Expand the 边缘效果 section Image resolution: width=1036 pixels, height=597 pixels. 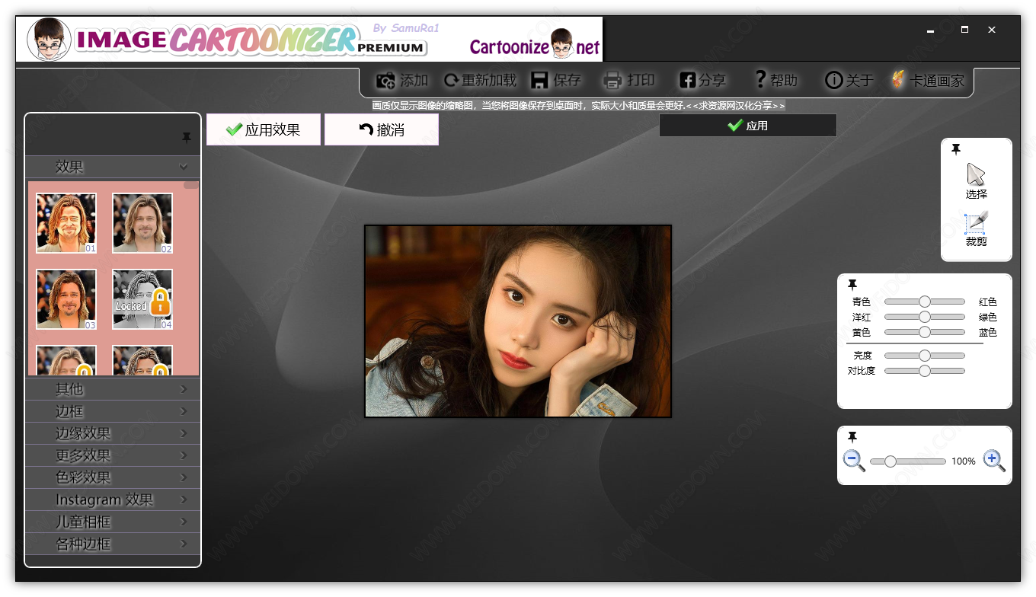point(113,433)
